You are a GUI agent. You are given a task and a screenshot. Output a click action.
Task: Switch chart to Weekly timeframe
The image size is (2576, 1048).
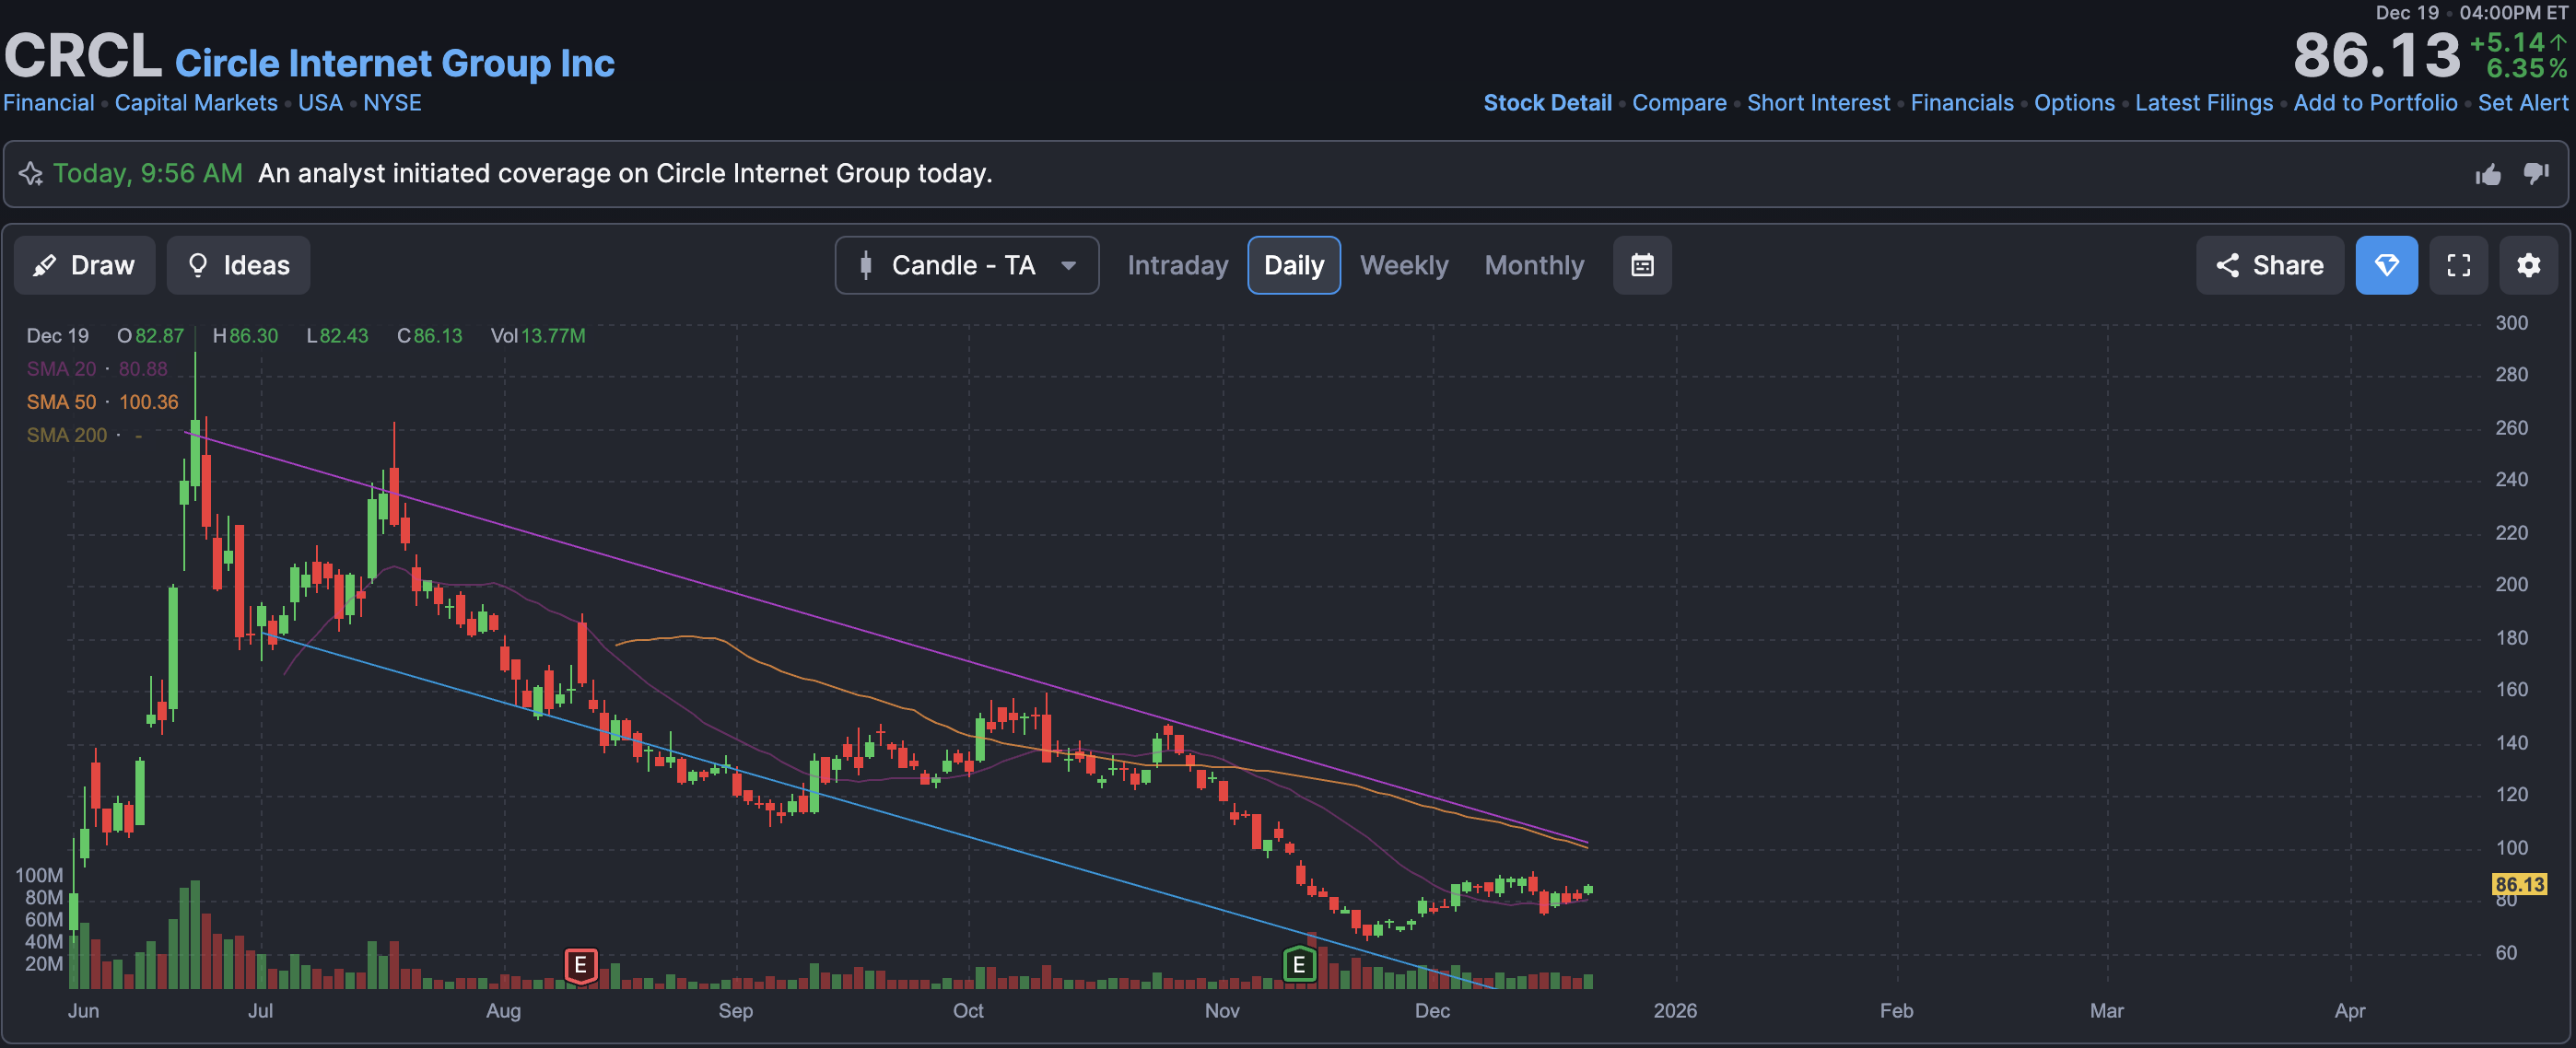pyautogui.click(x=1403, y=265)
